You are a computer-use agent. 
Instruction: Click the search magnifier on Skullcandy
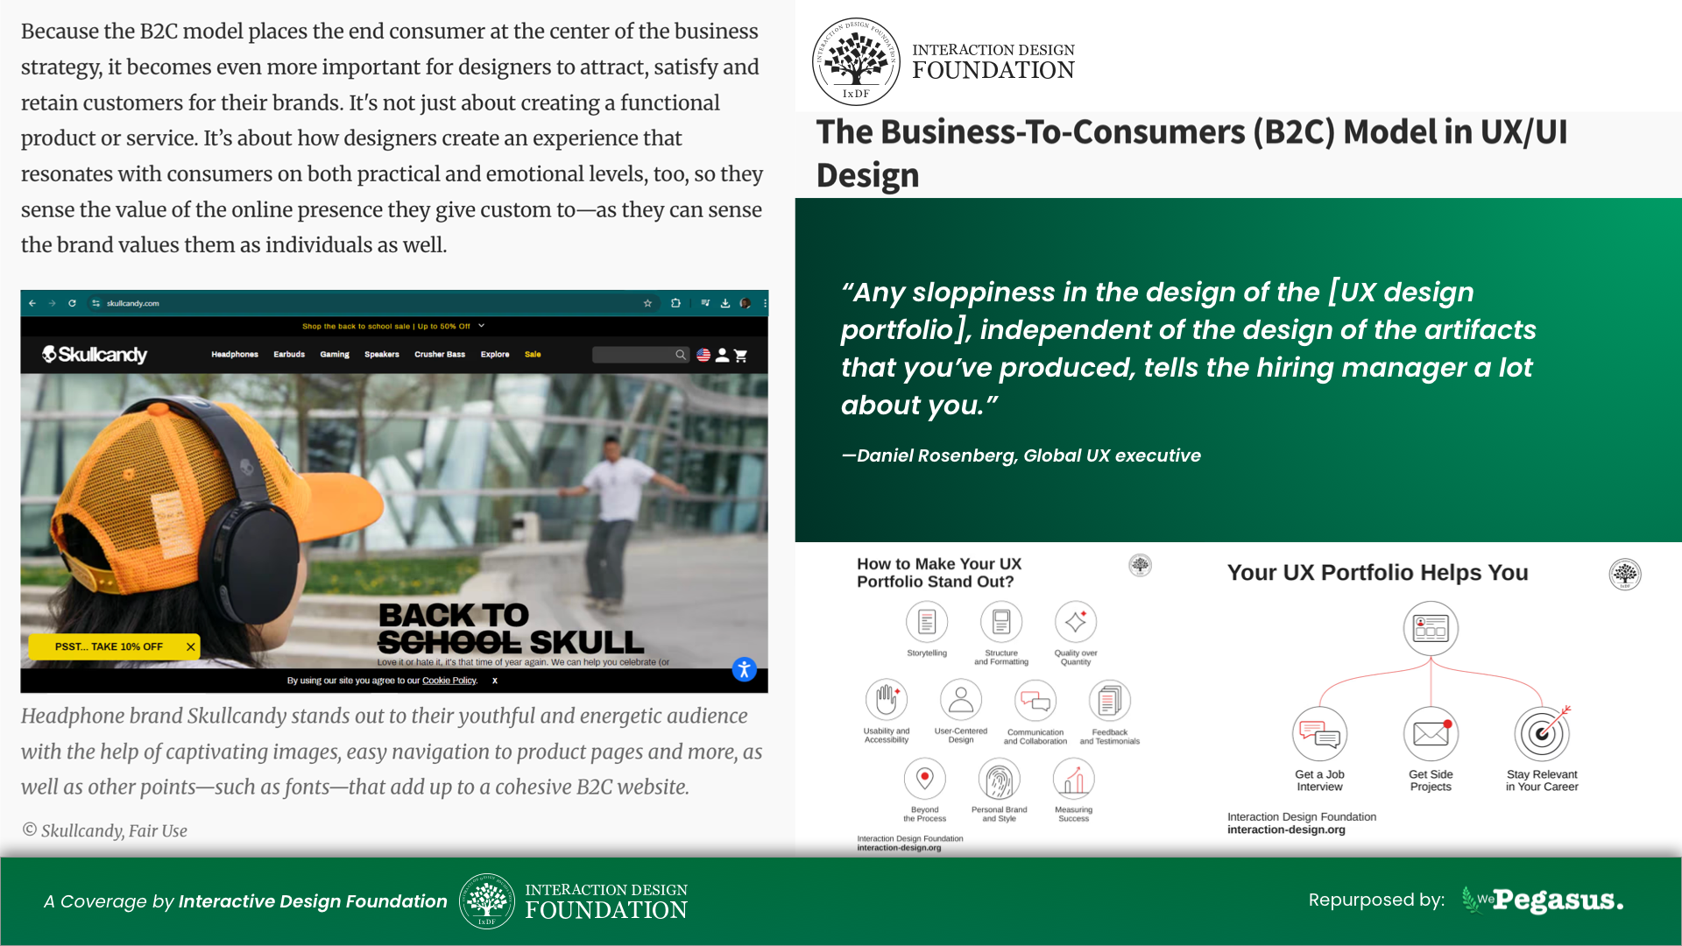pyautogui.click(x=681, y=355)
